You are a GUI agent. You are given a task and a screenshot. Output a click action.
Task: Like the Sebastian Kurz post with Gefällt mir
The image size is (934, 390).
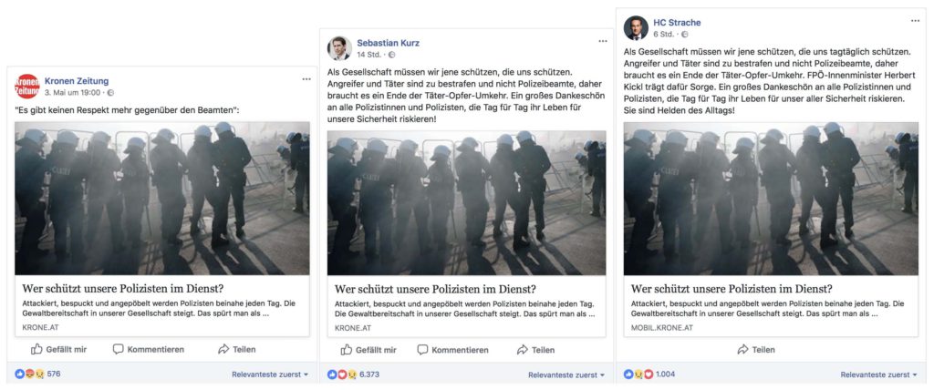coord(368,350)
